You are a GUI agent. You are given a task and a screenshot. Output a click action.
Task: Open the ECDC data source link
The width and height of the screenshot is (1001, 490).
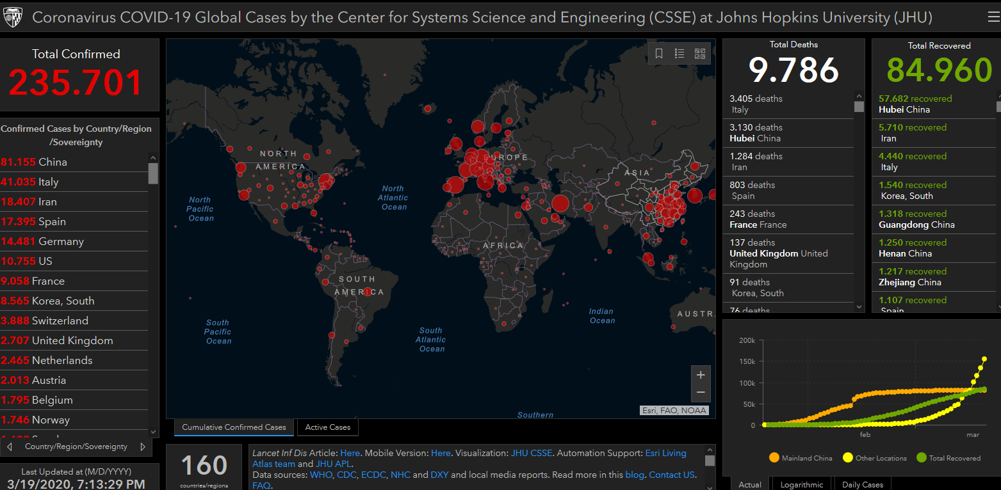tap(373, 475)
